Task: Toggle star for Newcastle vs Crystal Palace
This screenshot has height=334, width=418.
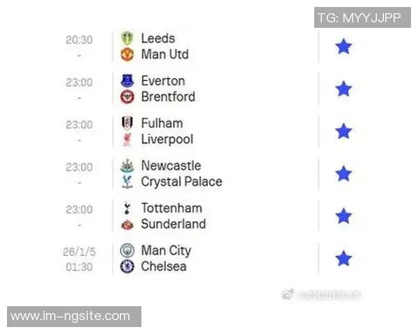Action: click(343, 174)
